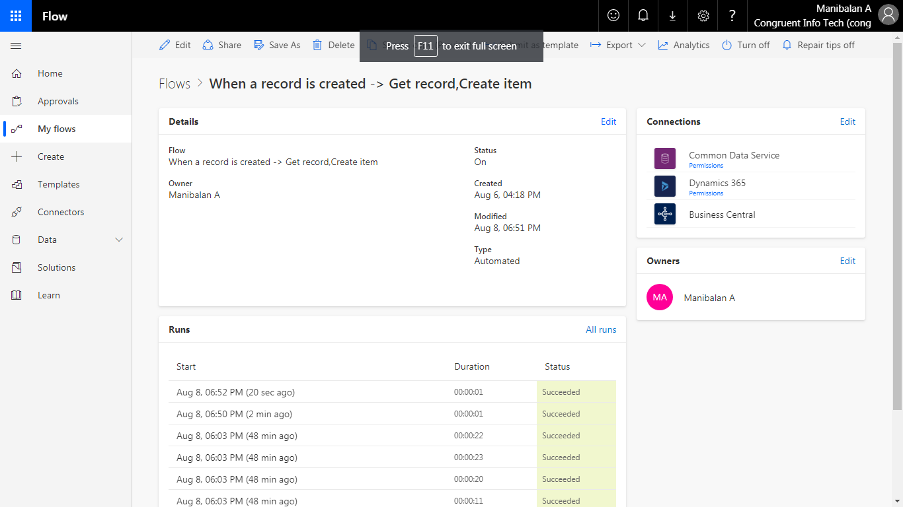Open Common Data Service Permissions link

(706, 166)
